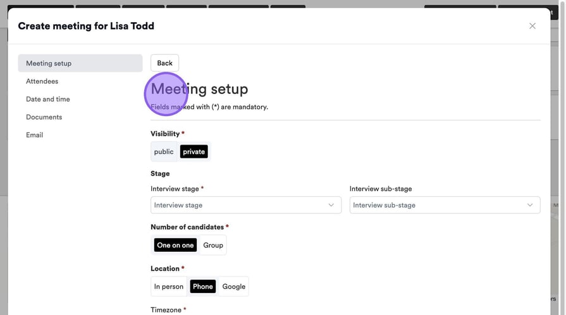
Task: Navigate to the Email step
Action: point(34,135)
